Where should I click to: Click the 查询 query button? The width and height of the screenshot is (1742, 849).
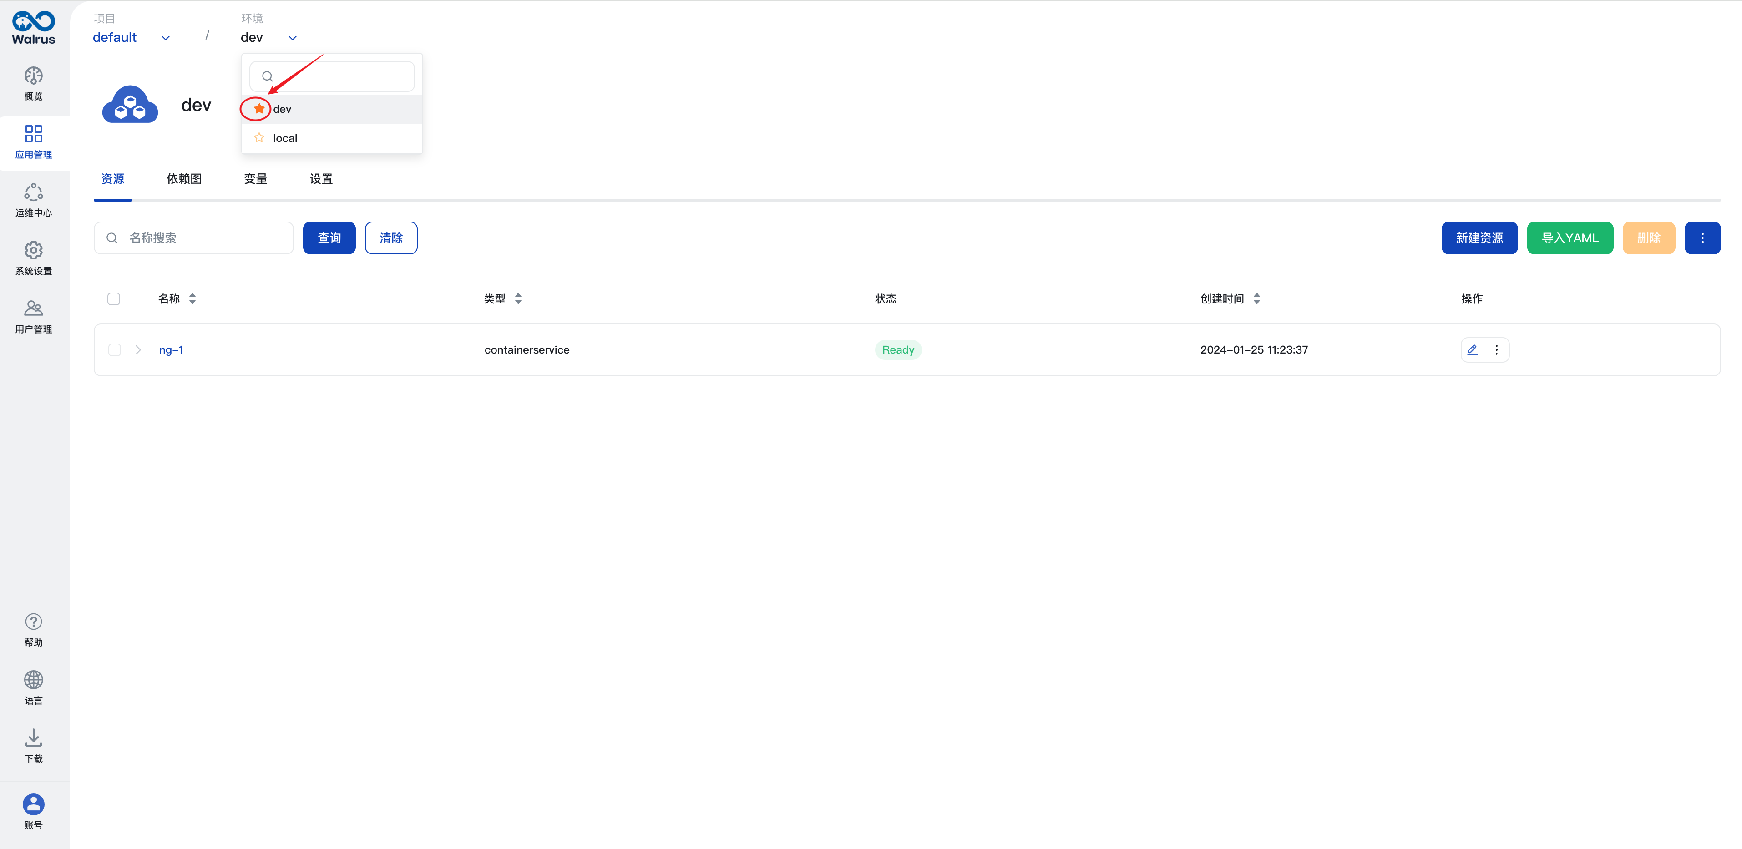(329, 238)
